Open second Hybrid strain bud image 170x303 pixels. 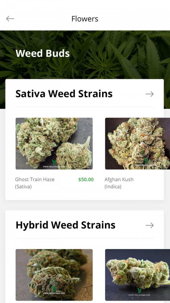pos(137,275)
